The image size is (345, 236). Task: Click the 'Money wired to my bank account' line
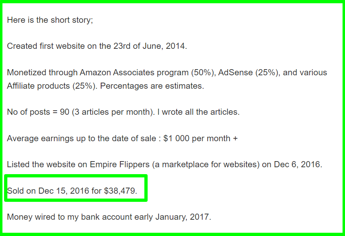(x=109, y=217)
